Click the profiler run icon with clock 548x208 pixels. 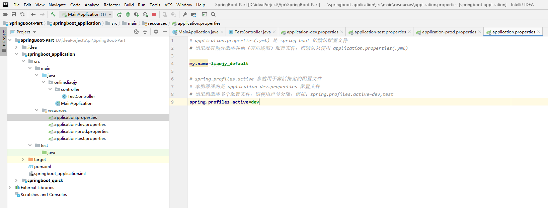click(x=145, y=14)
